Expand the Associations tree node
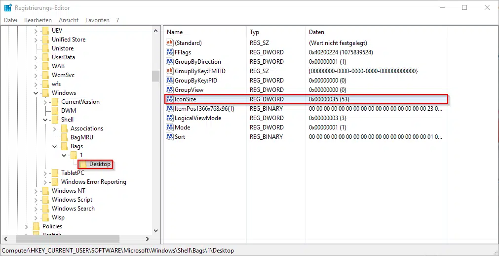 point(54,128)
